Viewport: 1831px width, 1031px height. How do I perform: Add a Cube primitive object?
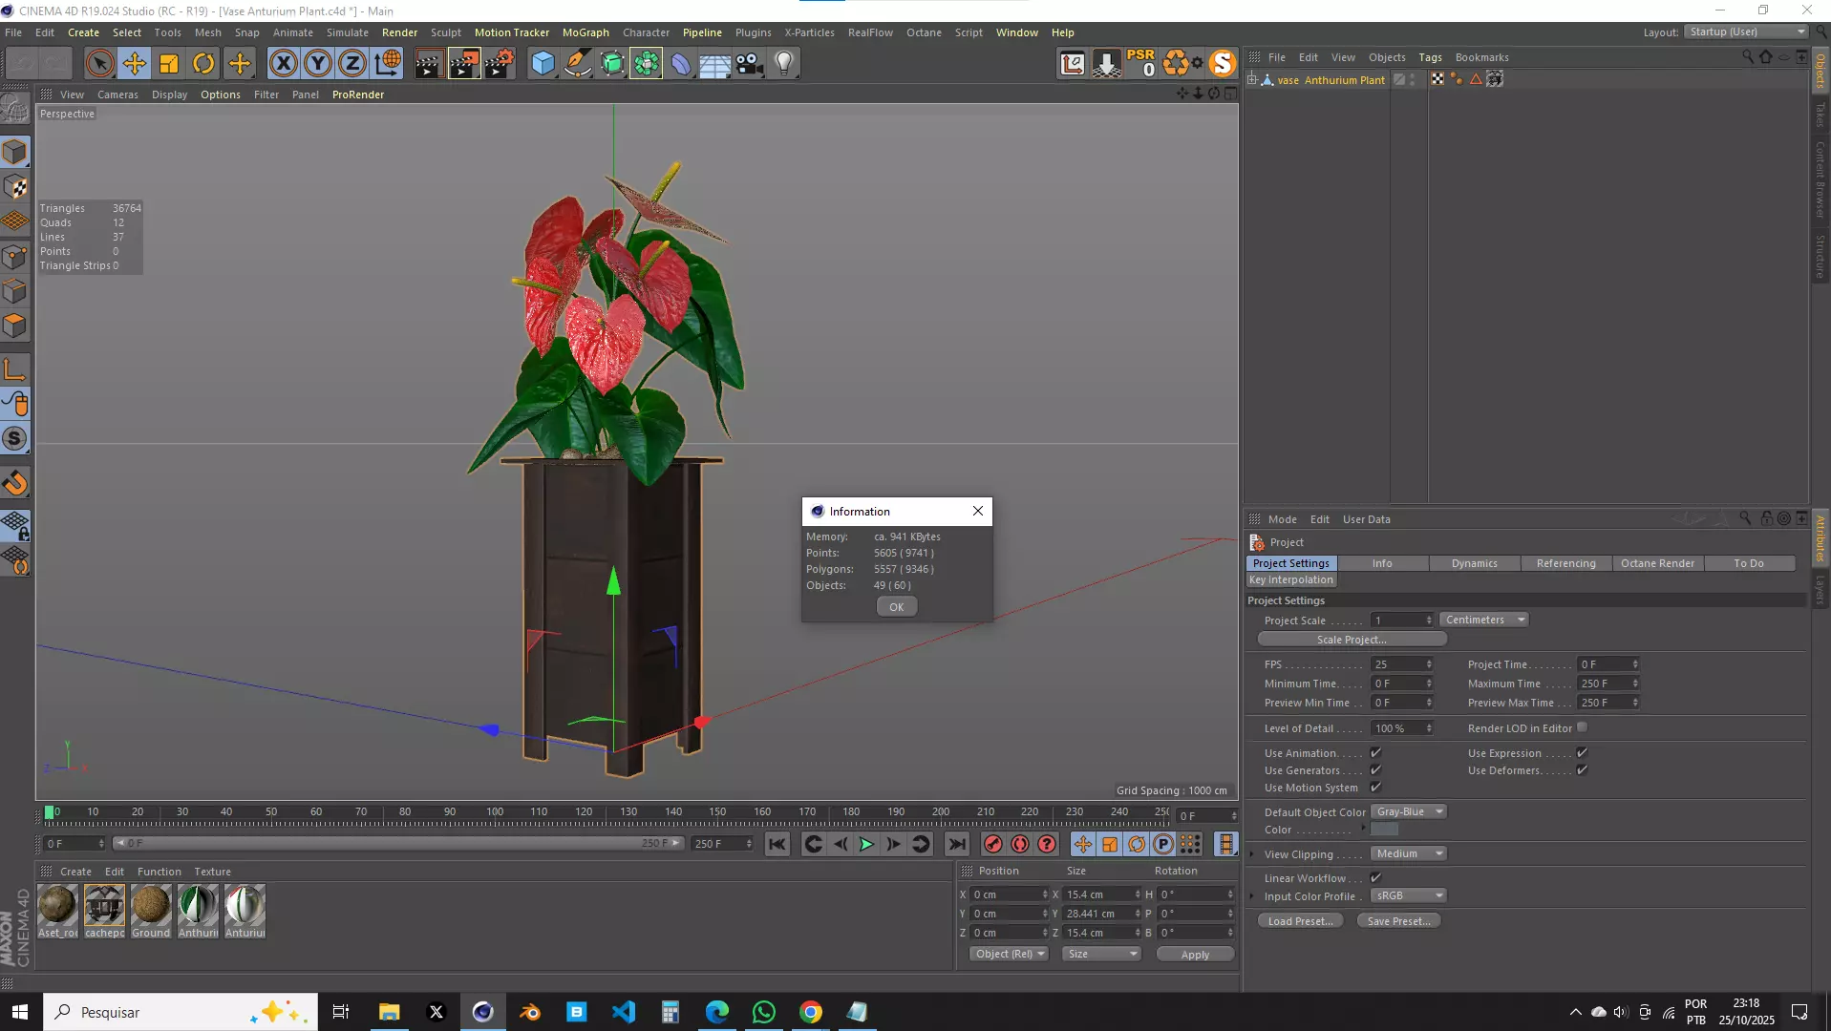[543, 64]
